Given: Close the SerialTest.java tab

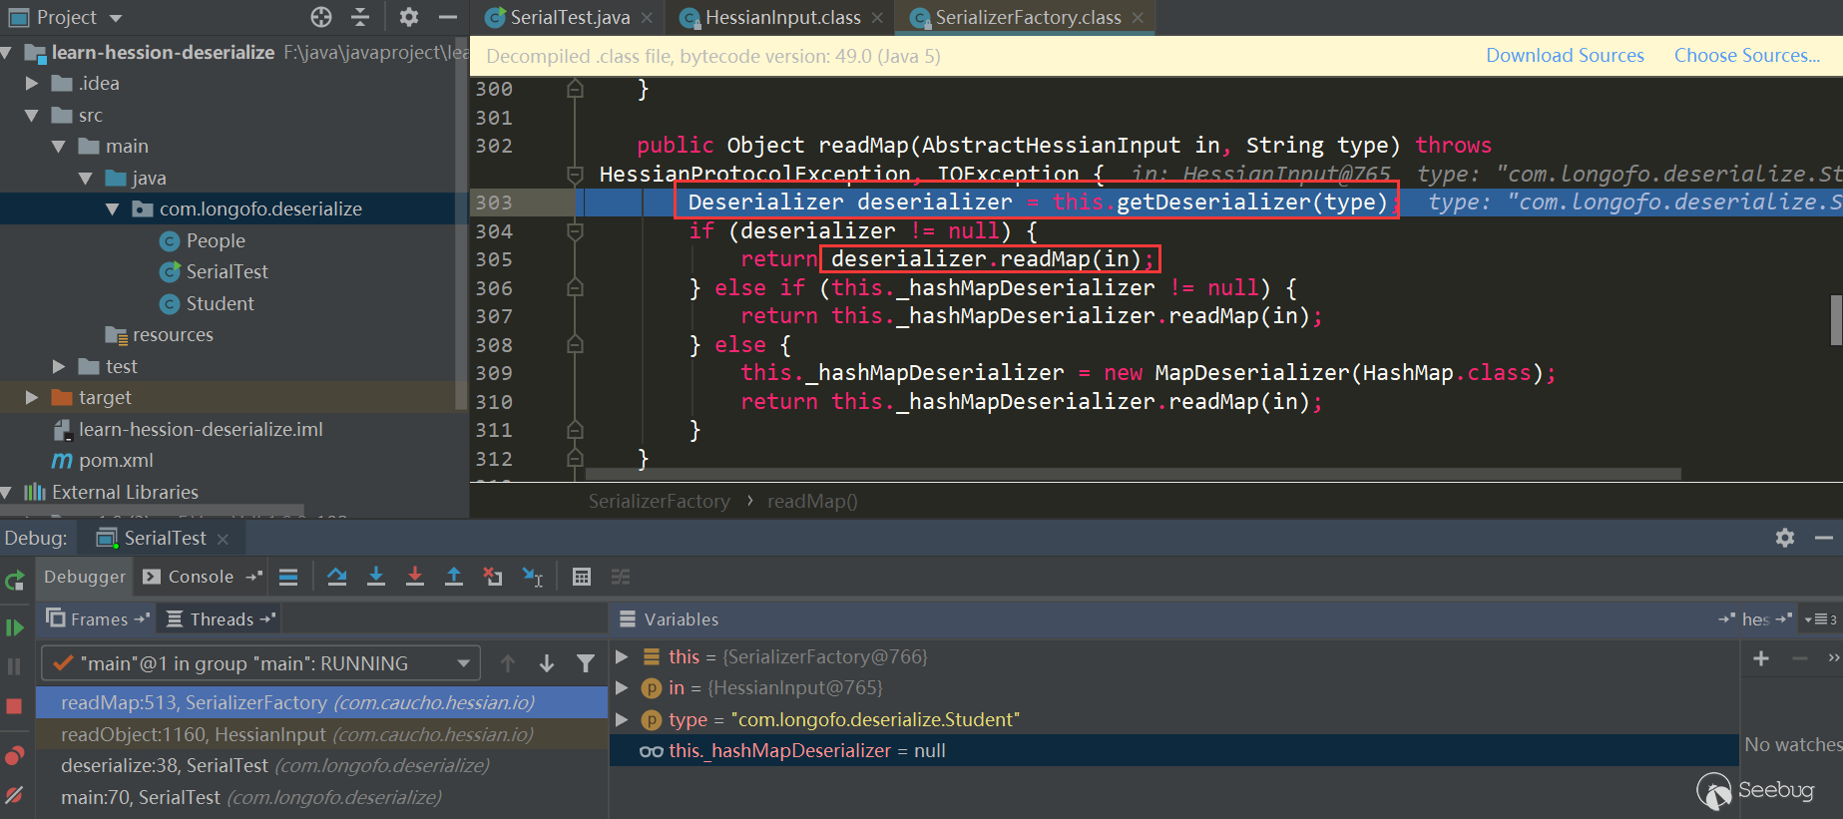Looking at the screenshot, I should 648,18.
